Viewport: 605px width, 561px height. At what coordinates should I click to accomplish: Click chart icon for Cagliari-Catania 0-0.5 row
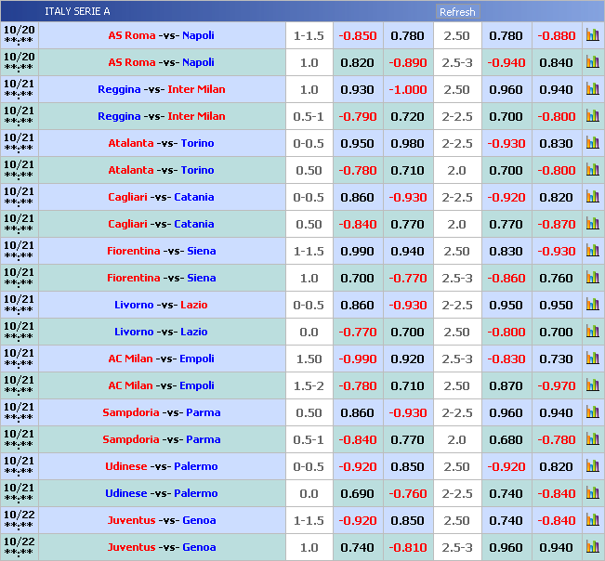592,197
